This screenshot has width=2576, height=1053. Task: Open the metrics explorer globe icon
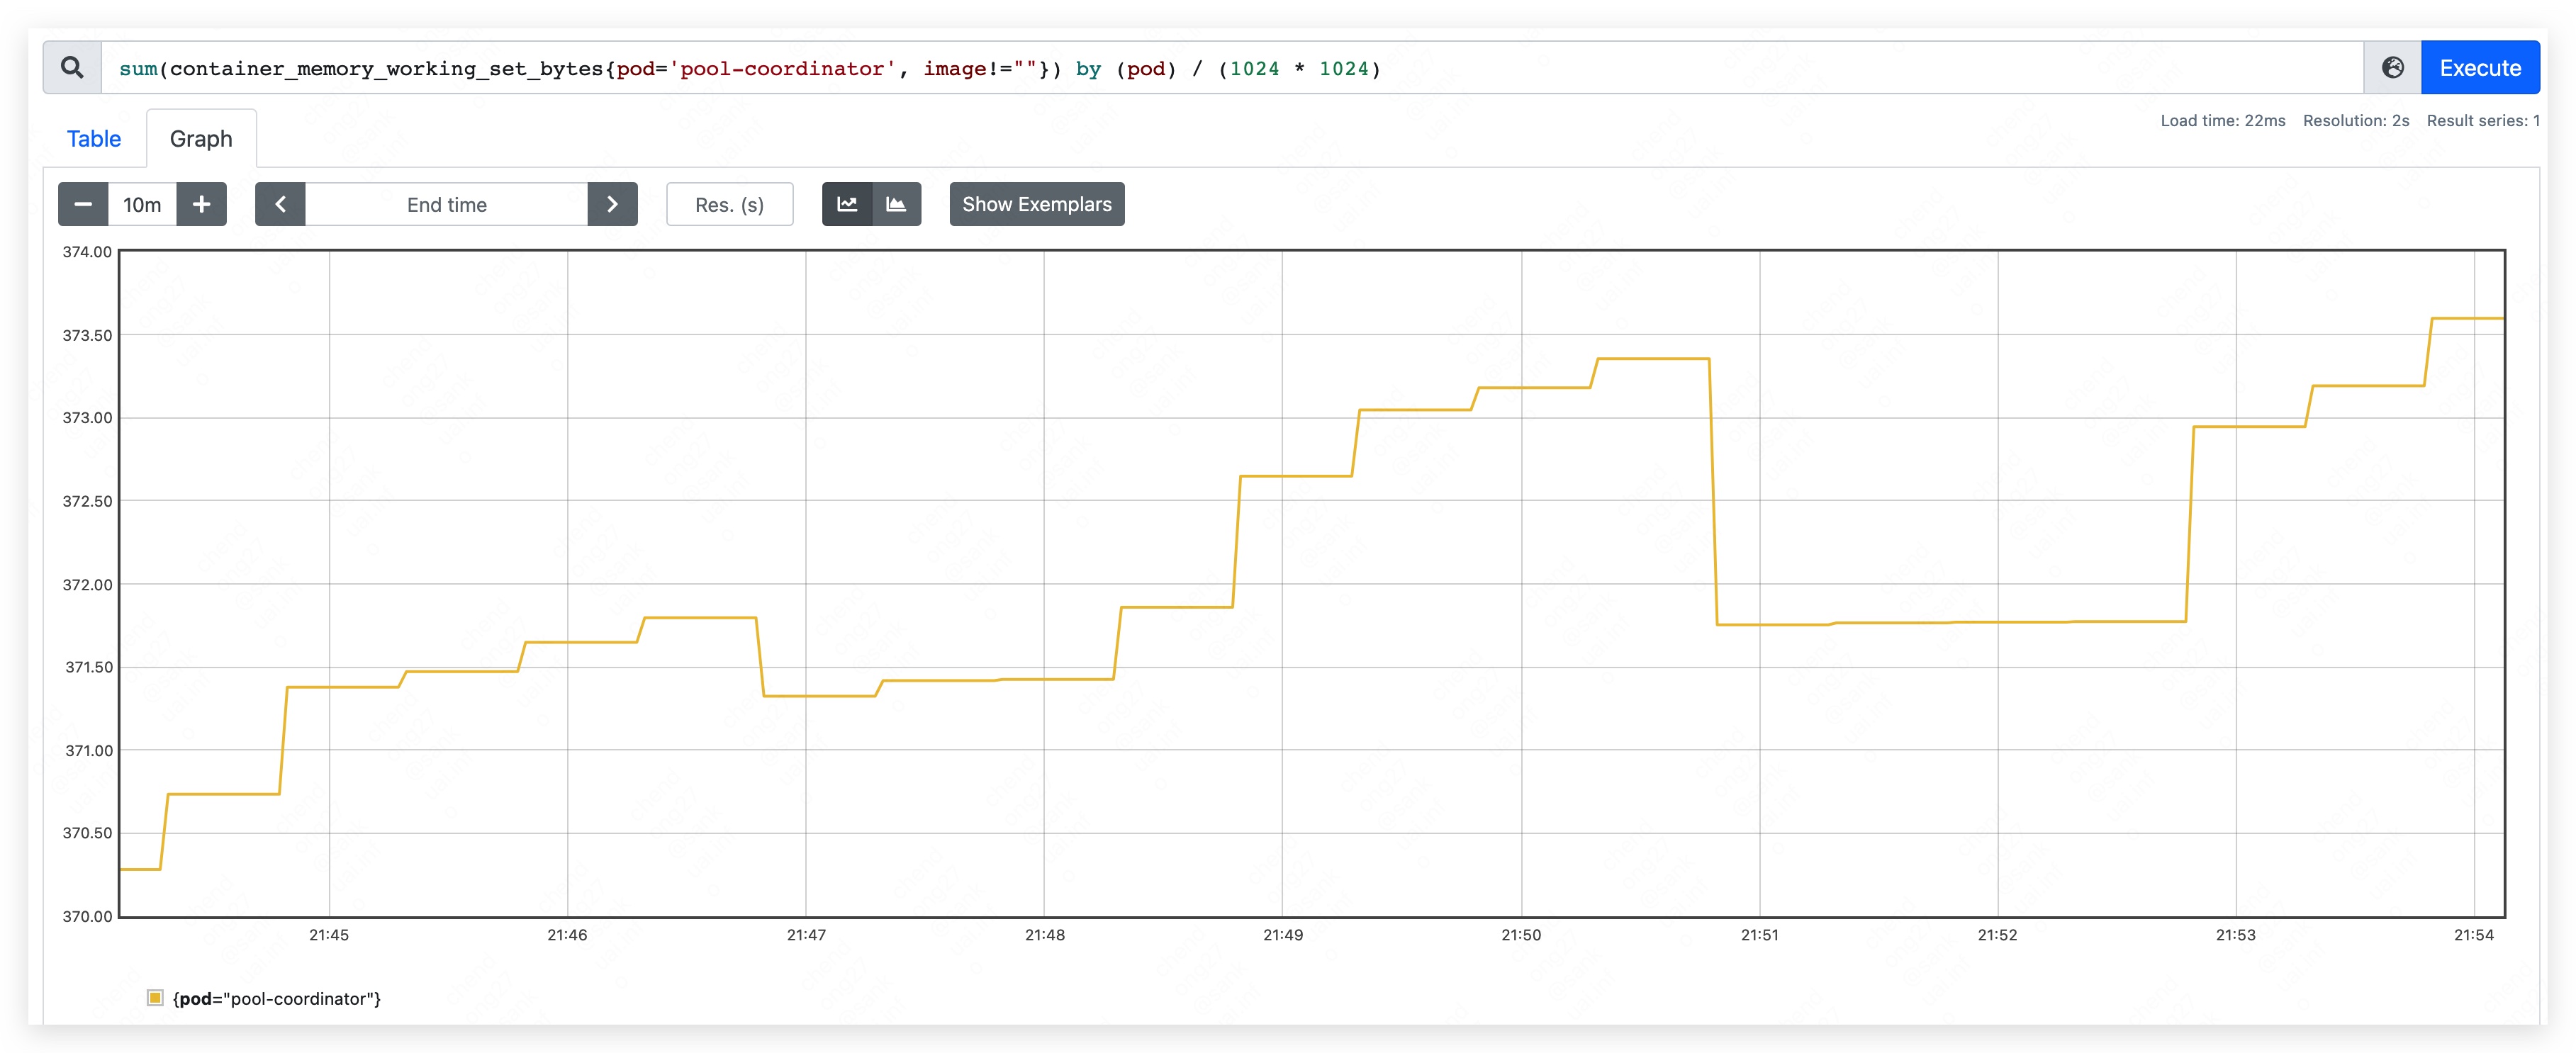click(2392, 68)
